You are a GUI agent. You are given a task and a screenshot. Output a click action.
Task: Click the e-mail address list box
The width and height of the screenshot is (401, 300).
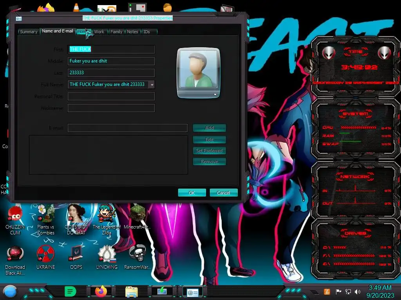pyautogui.click(x=108, y=155)
